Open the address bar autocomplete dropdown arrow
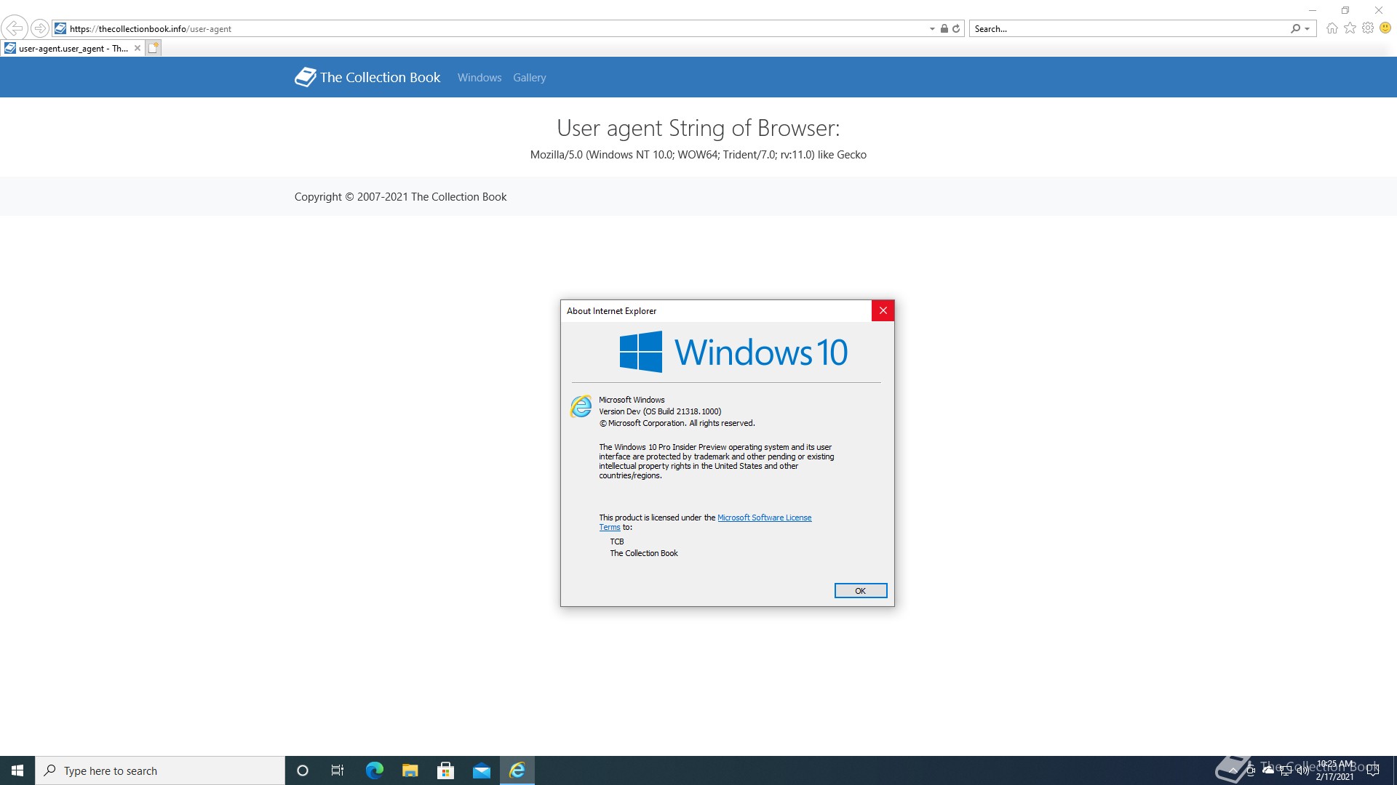 coord(932,29)
